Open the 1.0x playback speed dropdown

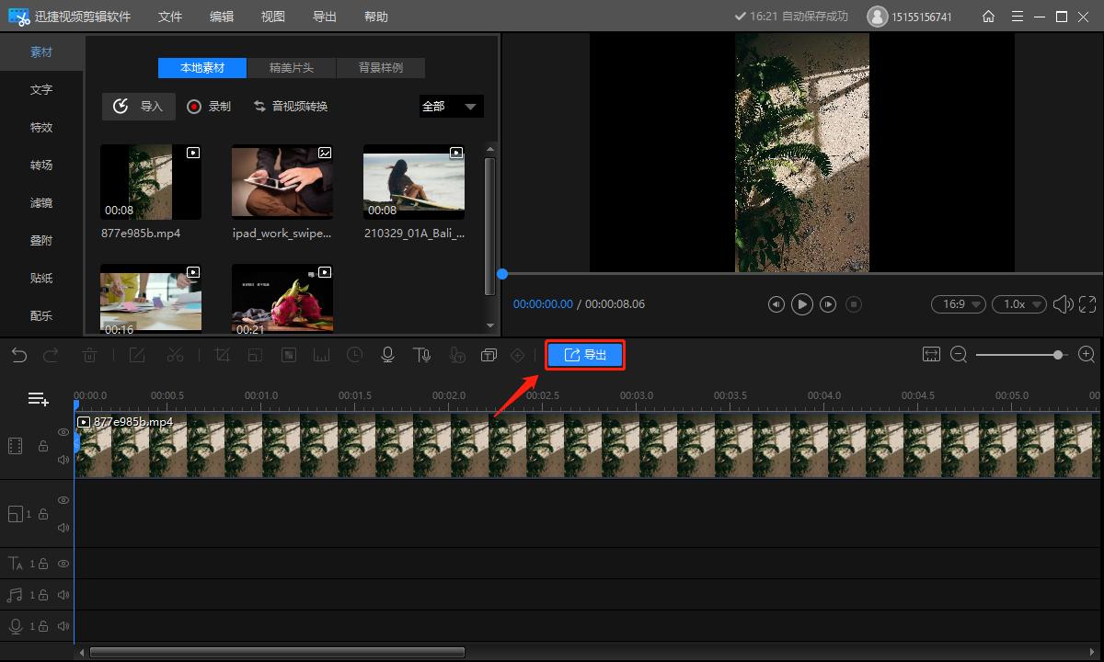(1020, 304)
